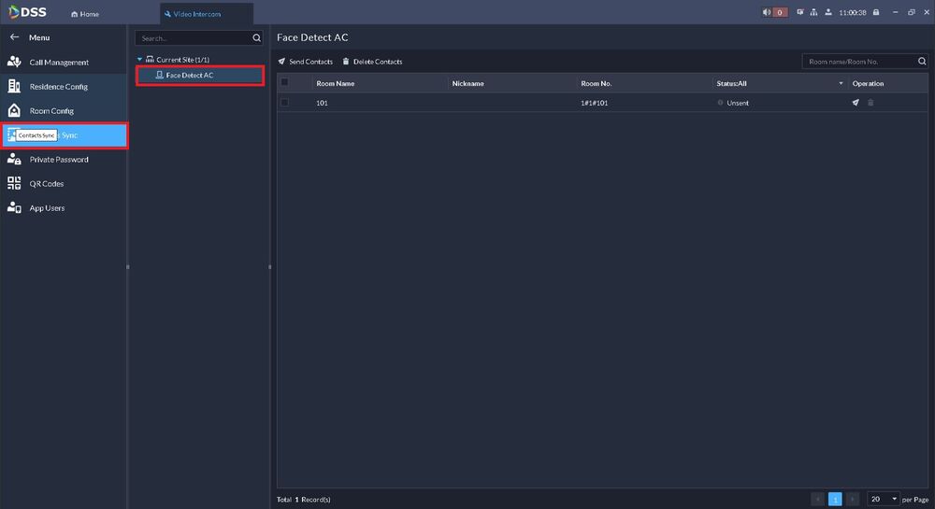The width and height of the screenshot is (935, 509).
Task: Toggle the select-all checkbox in table header
Action: coord(285,83)
